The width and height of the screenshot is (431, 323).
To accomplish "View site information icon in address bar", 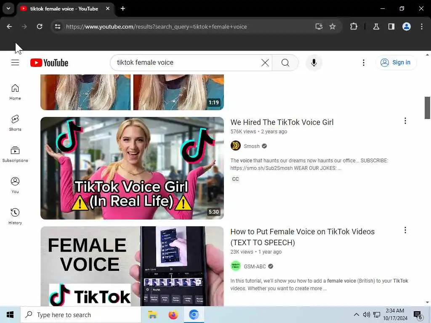I will [x=57, y=26].
